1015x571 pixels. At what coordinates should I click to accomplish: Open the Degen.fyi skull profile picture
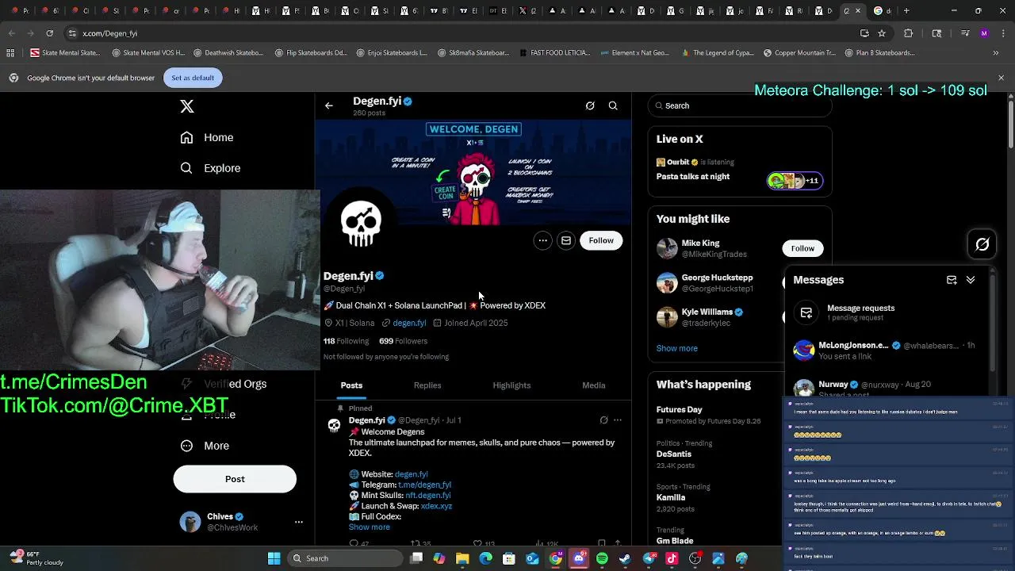pyautogui.click(x=361, y=224)
